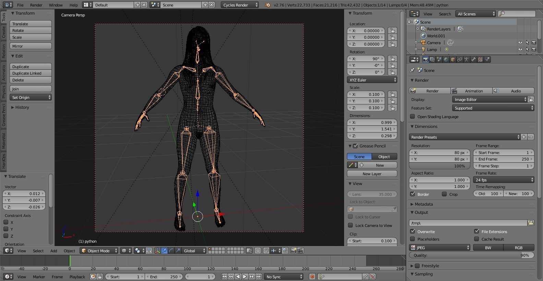
Task: Open the Armature data properties icon
Action: pos(467,60)
